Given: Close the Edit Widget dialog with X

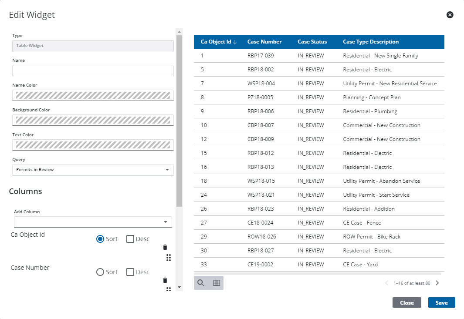Looking at the screenshot, I should pos(450,15).
